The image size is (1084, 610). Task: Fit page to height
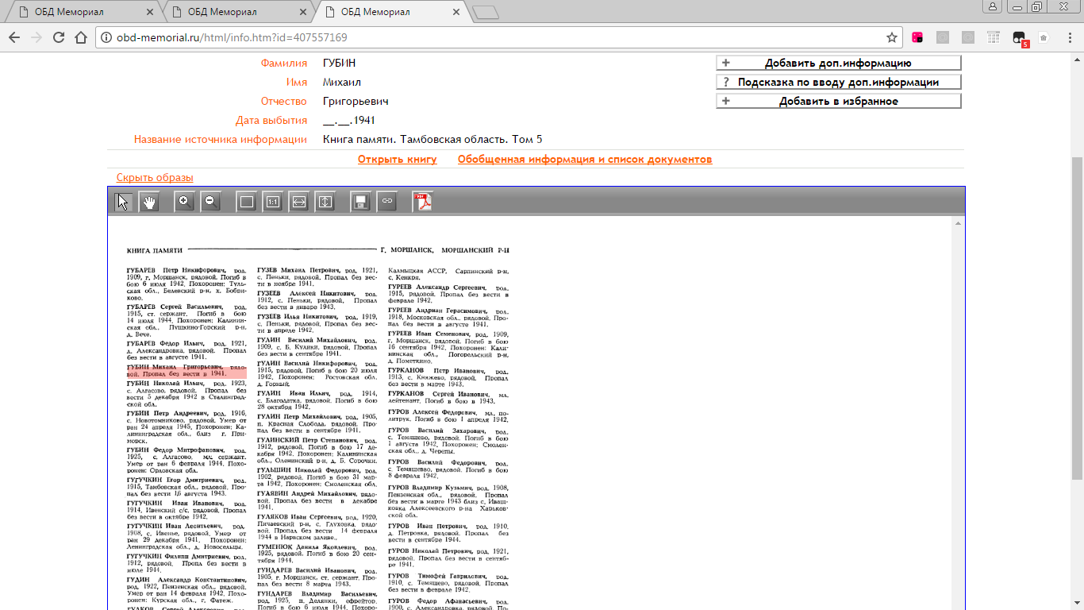(325, 202)
